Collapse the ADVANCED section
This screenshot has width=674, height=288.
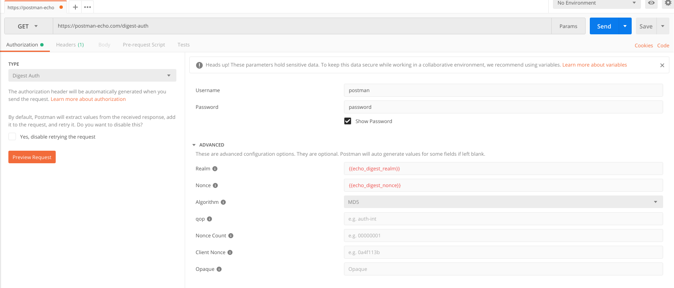[x=194, y=145]
